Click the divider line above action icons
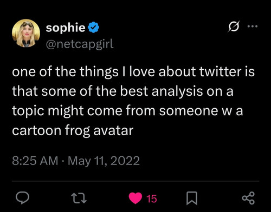The image size is (271, 212). point(135,181)
